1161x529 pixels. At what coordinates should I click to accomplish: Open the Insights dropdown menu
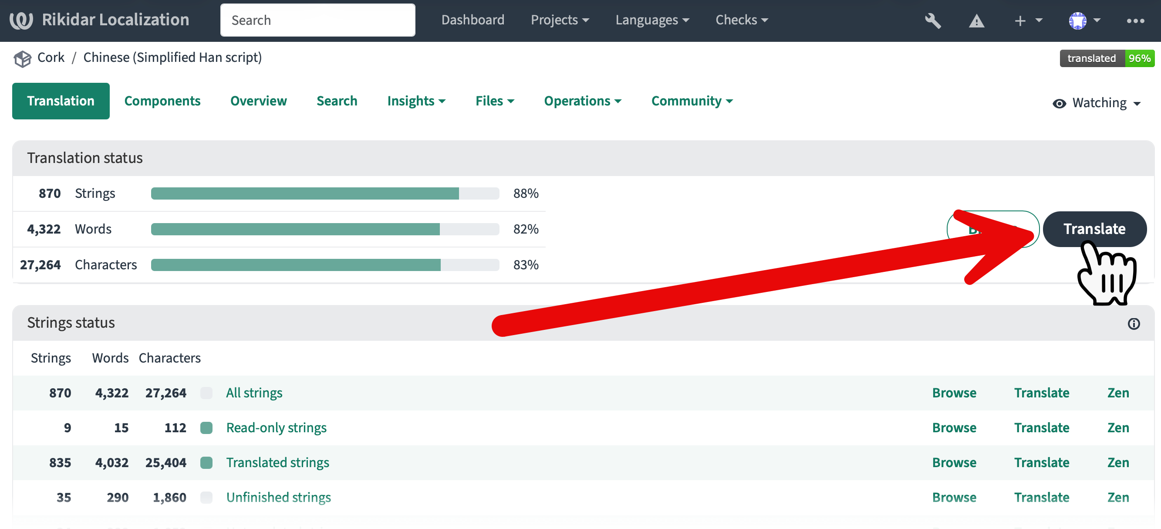[416, 101]
